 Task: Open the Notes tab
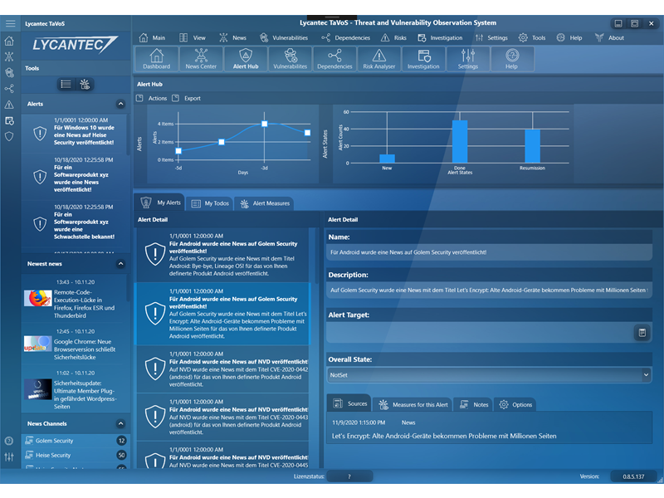(474, 404)
